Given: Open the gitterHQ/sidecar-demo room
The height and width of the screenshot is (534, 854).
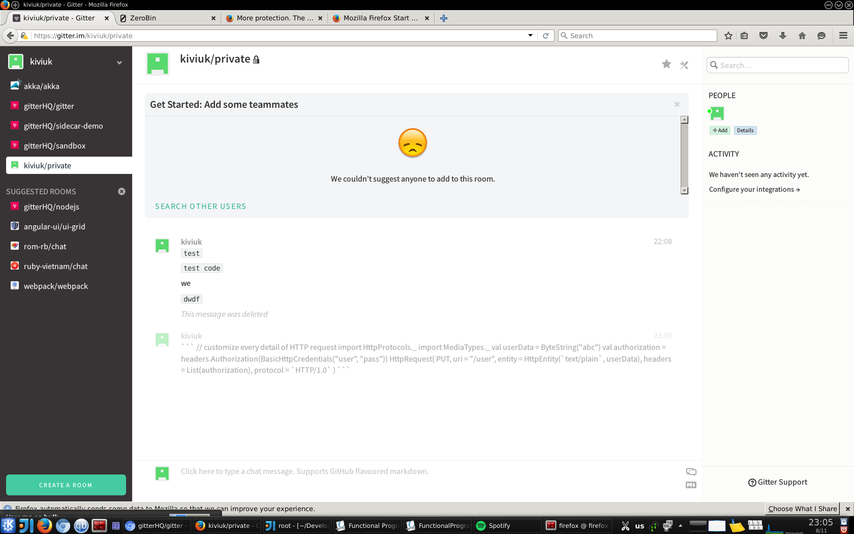Looking at the screenshot, I should coord(66,126).
